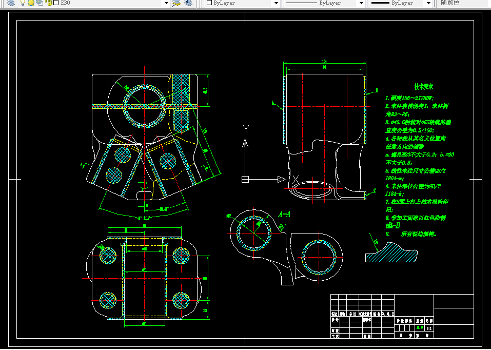The width and height of the screenshot is (491, 350).
Task: Open the Layer Properties Manager
Action: (x=11, y=3)
